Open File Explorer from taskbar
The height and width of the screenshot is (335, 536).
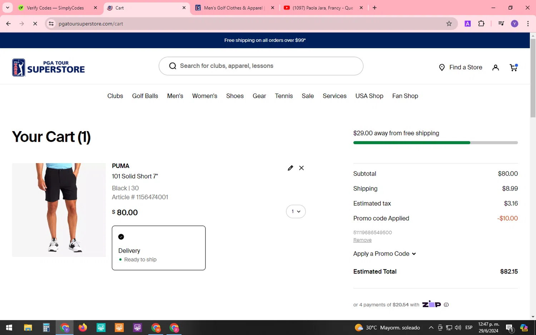28,327
